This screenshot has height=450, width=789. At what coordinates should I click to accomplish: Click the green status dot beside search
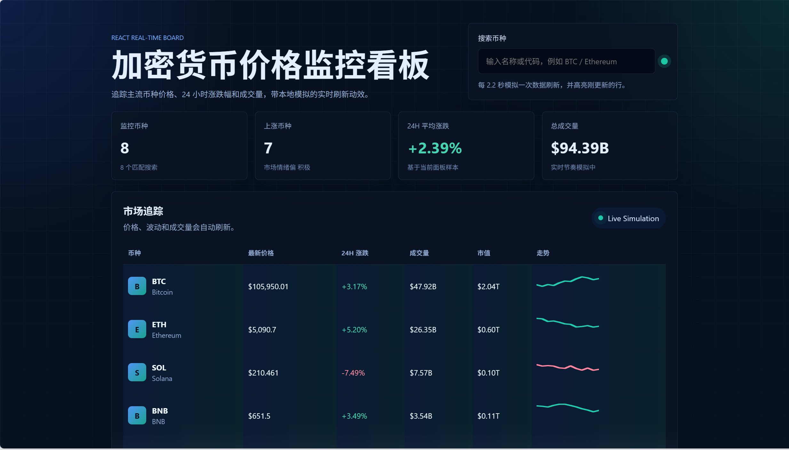coord(664,61)
